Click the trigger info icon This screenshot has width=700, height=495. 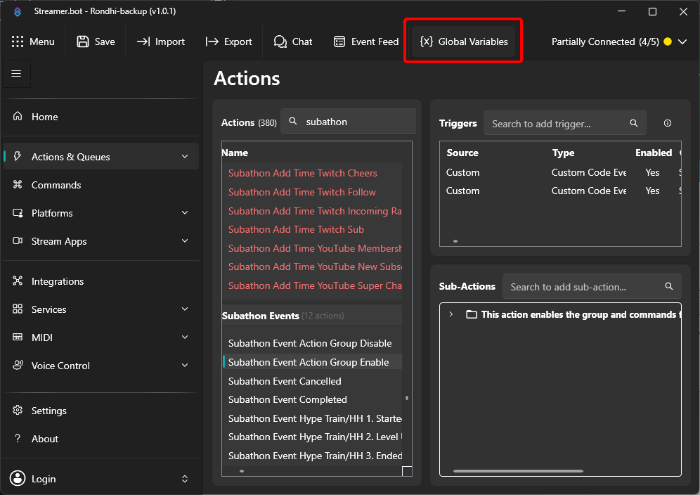667,123
